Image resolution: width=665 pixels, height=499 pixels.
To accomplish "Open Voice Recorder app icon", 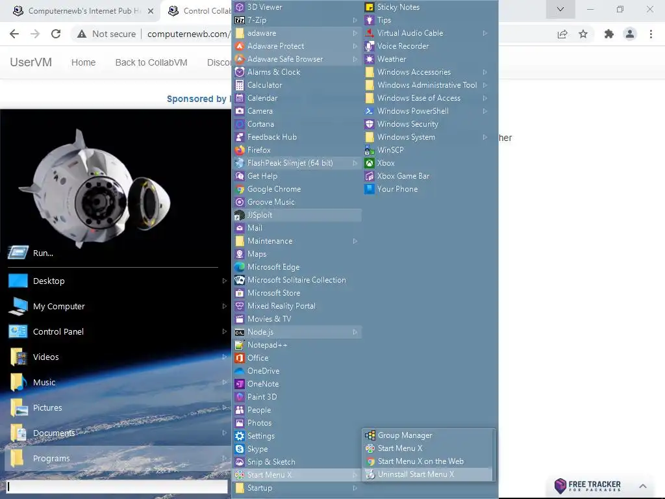I will point(370,46).
